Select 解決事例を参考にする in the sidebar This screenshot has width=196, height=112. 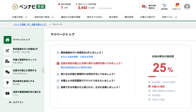click(24, 81)
